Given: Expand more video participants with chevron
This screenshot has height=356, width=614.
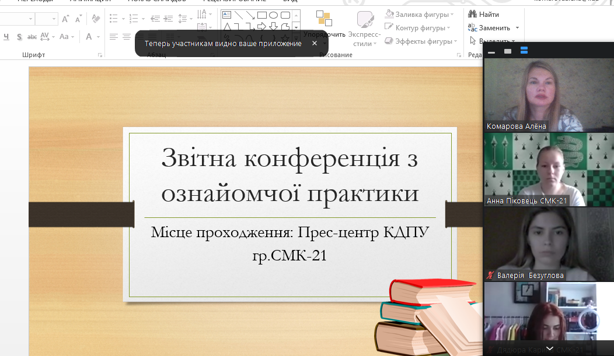Looking at the screenshot, I should [549, 348].
